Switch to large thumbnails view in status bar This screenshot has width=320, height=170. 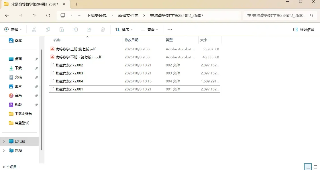coord(315,167)
